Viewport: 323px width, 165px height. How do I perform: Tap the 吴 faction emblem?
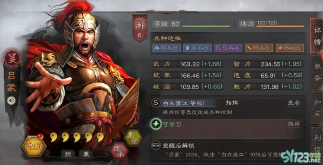pos(12,59)
